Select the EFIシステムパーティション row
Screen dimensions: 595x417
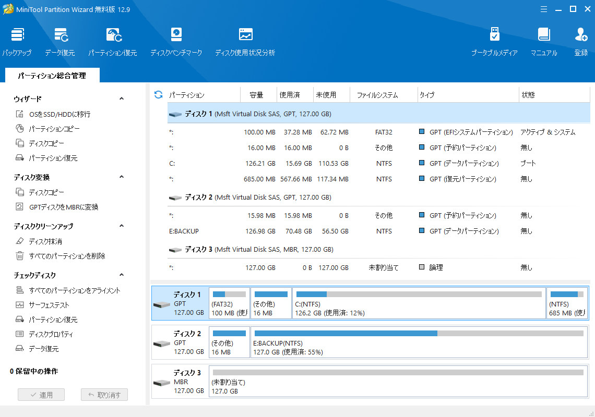379,132
